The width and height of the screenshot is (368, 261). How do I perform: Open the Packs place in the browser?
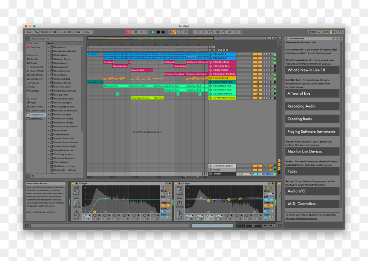click(33, 103)
